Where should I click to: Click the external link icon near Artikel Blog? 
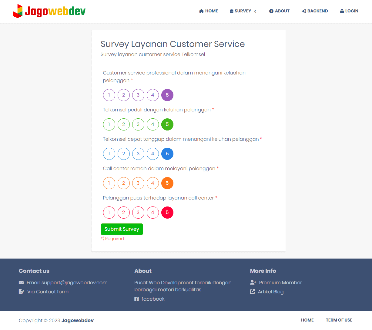tap(253, 292)
